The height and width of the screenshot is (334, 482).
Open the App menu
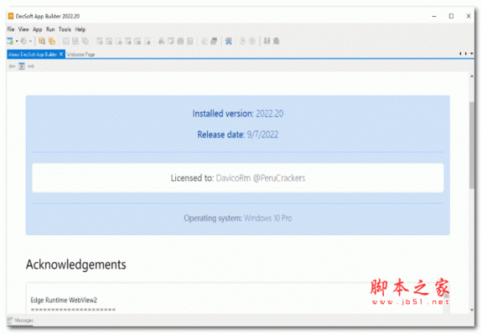[x=37, y=30]
